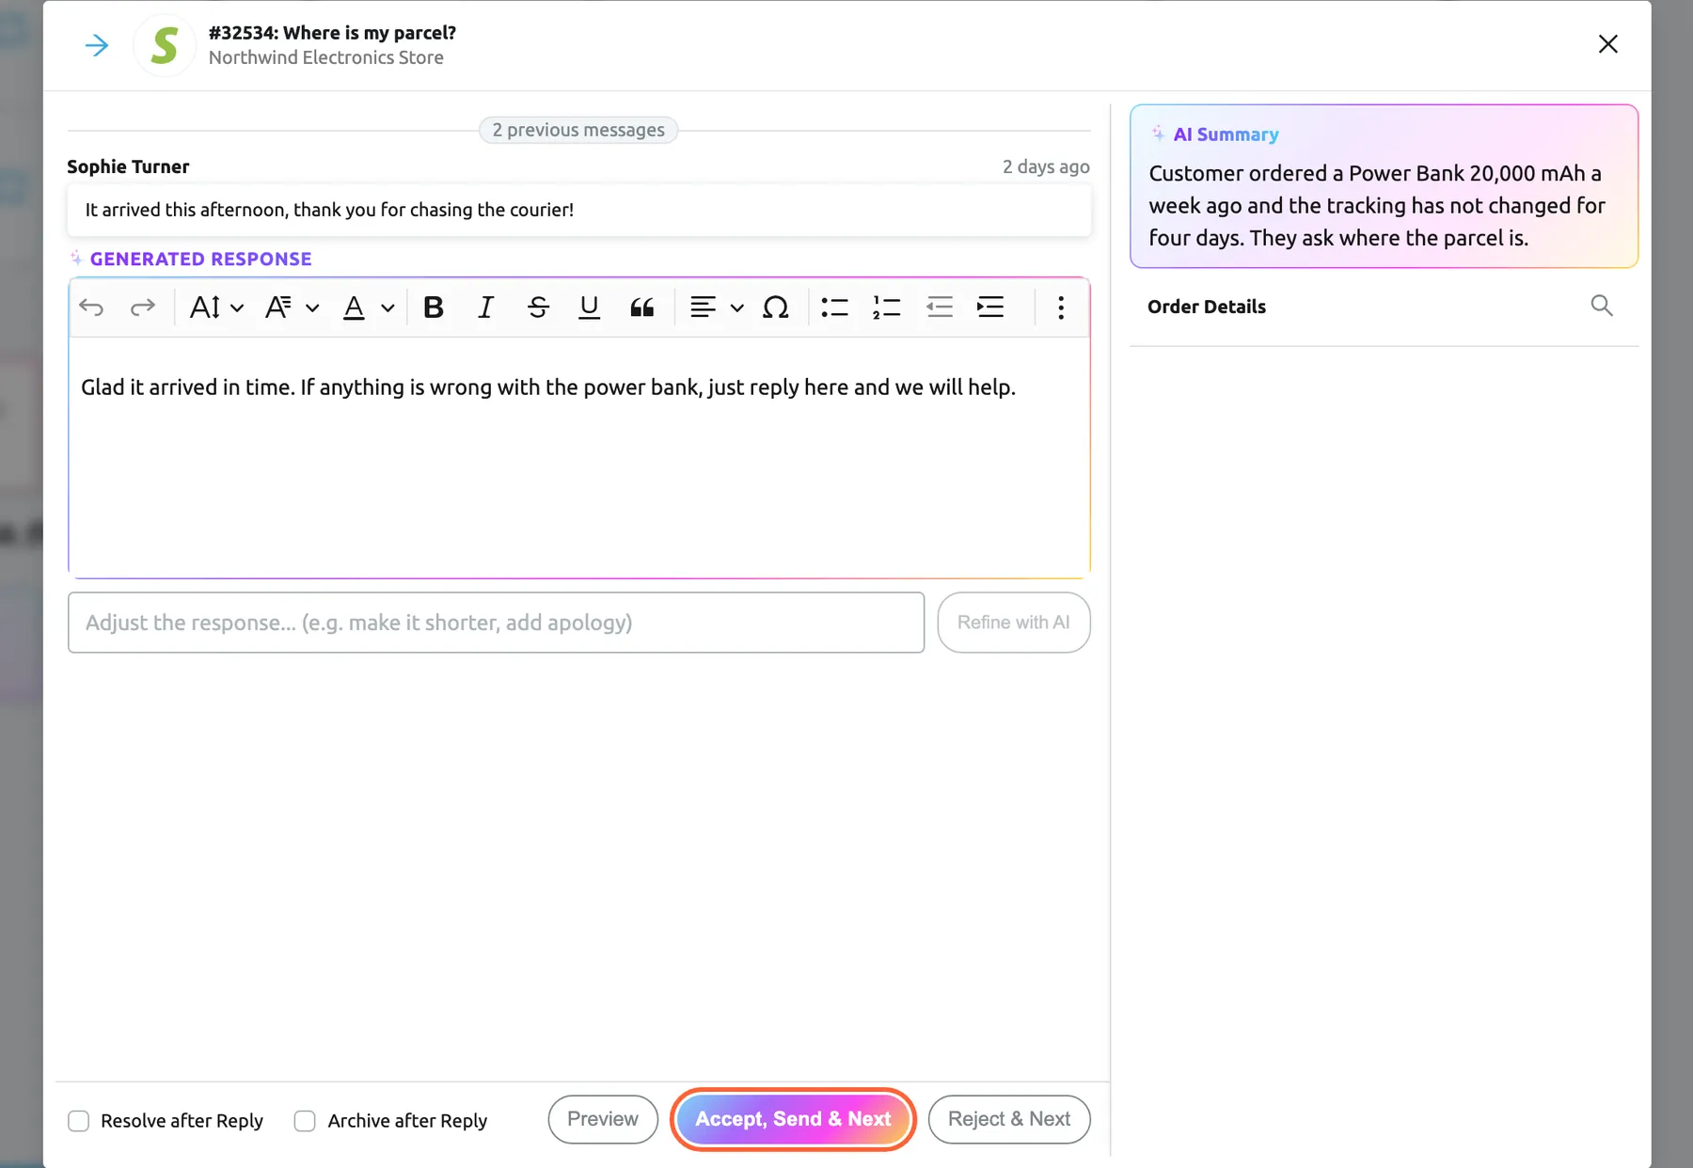Click the ticket title #32534

(x=332, y=33)
